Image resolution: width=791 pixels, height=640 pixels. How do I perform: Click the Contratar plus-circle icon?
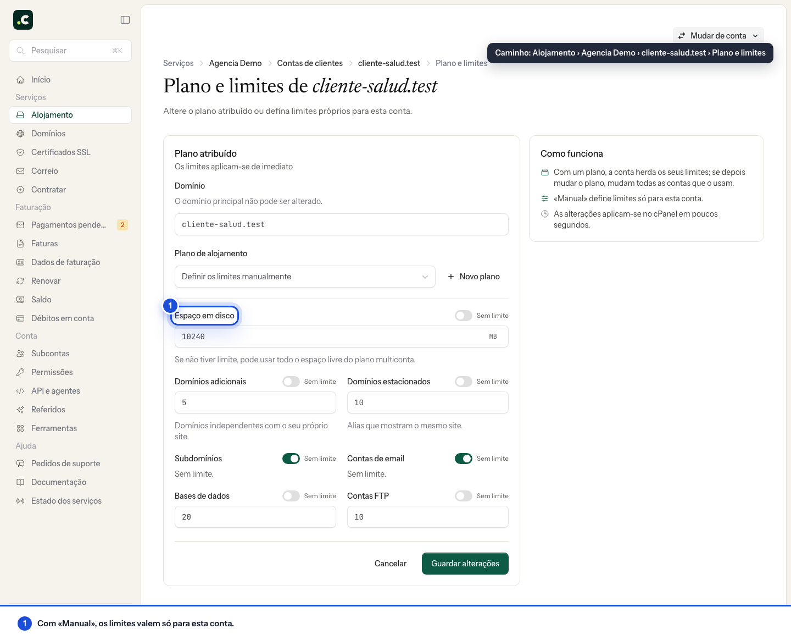pyautogui.click(x=20, y=190)
